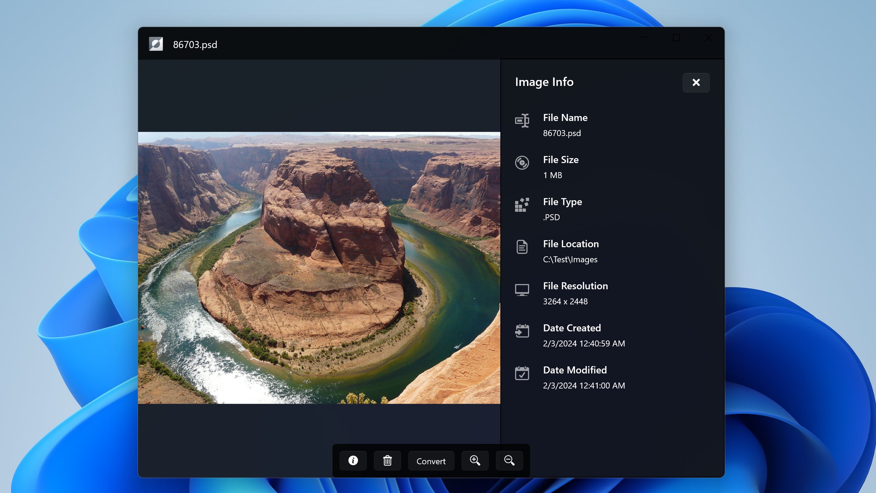Zoom out with the magnifier minus icon

click(x=509, y=461)
